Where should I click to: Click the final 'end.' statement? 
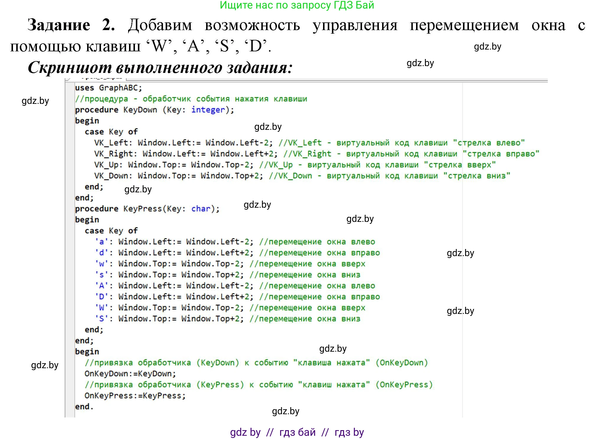pos(84,406)
